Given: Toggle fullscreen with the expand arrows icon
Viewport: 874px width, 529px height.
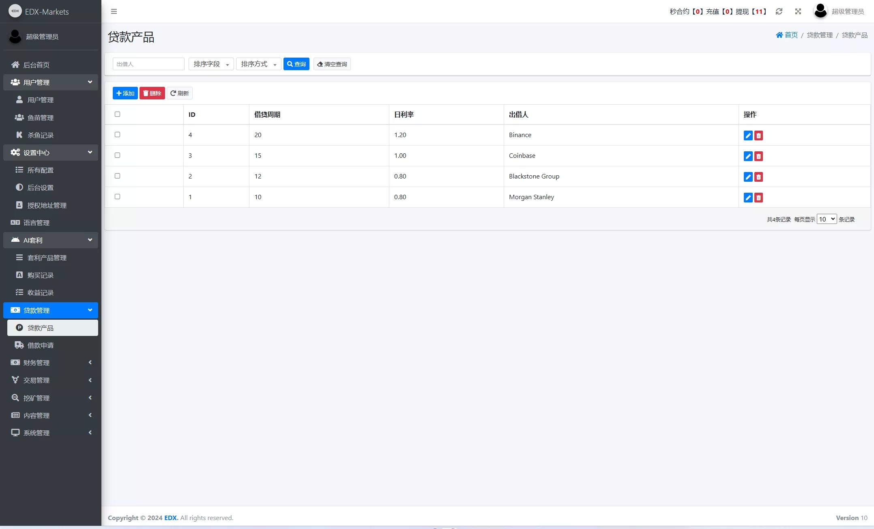Looking at the screenshot, I should click(x=798, y=11).
